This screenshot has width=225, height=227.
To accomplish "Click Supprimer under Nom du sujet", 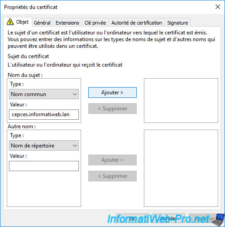I will pos(112,109).
